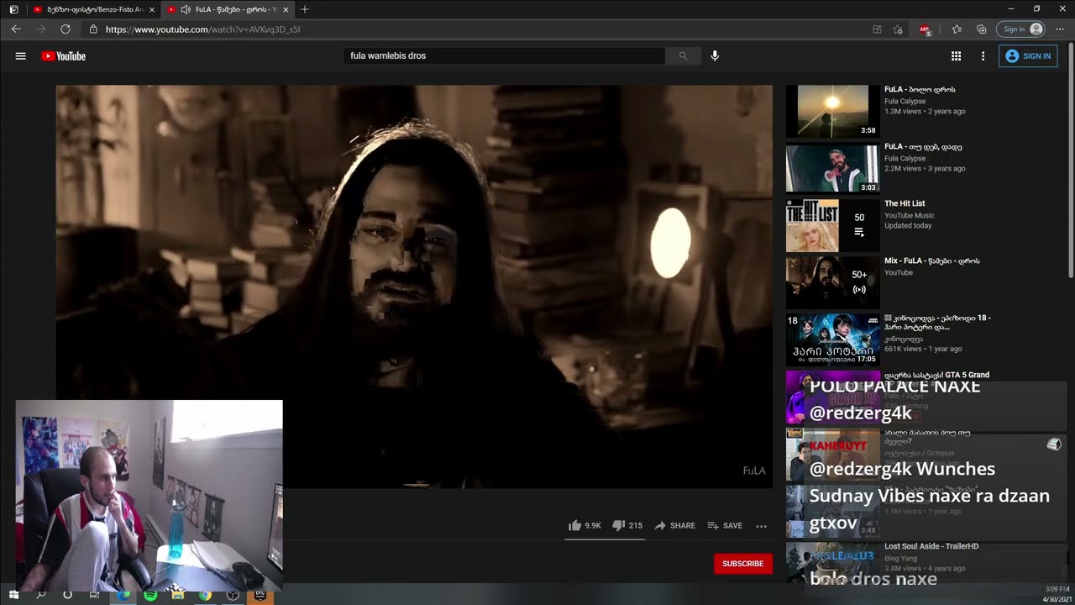Open The Hit List playlist thumbnail
Screen dimensions: 1075x605
(x=832, y=224)
